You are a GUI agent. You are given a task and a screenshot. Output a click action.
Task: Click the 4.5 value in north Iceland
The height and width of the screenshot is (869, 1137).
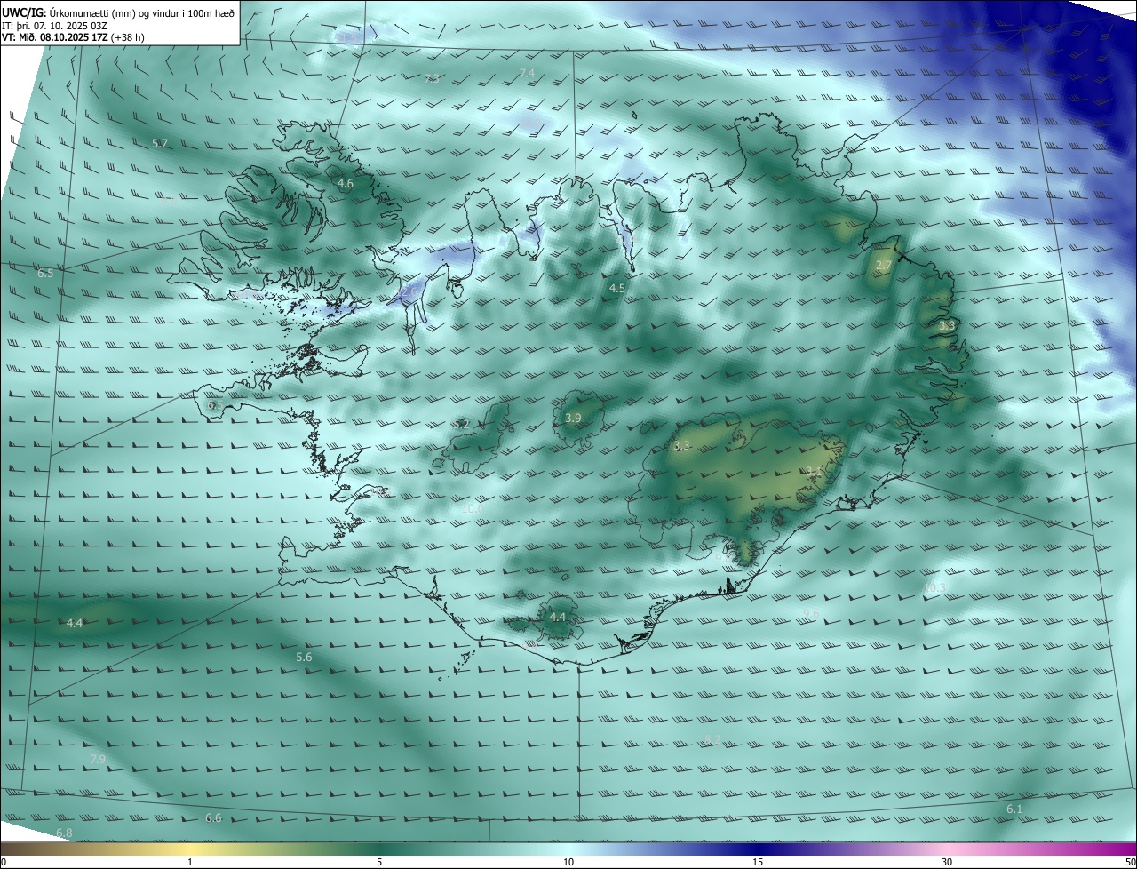click(x=617, y=289)
